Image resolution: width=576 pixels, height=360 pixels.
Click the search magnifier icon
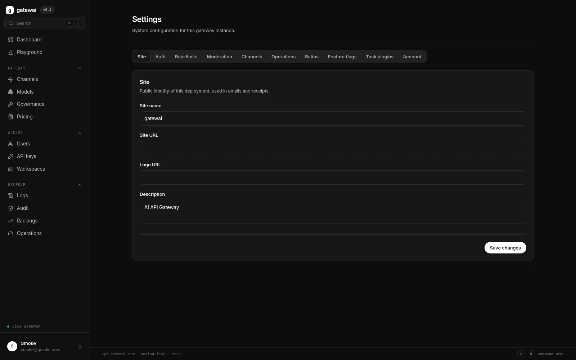click(x=11, y=23)
